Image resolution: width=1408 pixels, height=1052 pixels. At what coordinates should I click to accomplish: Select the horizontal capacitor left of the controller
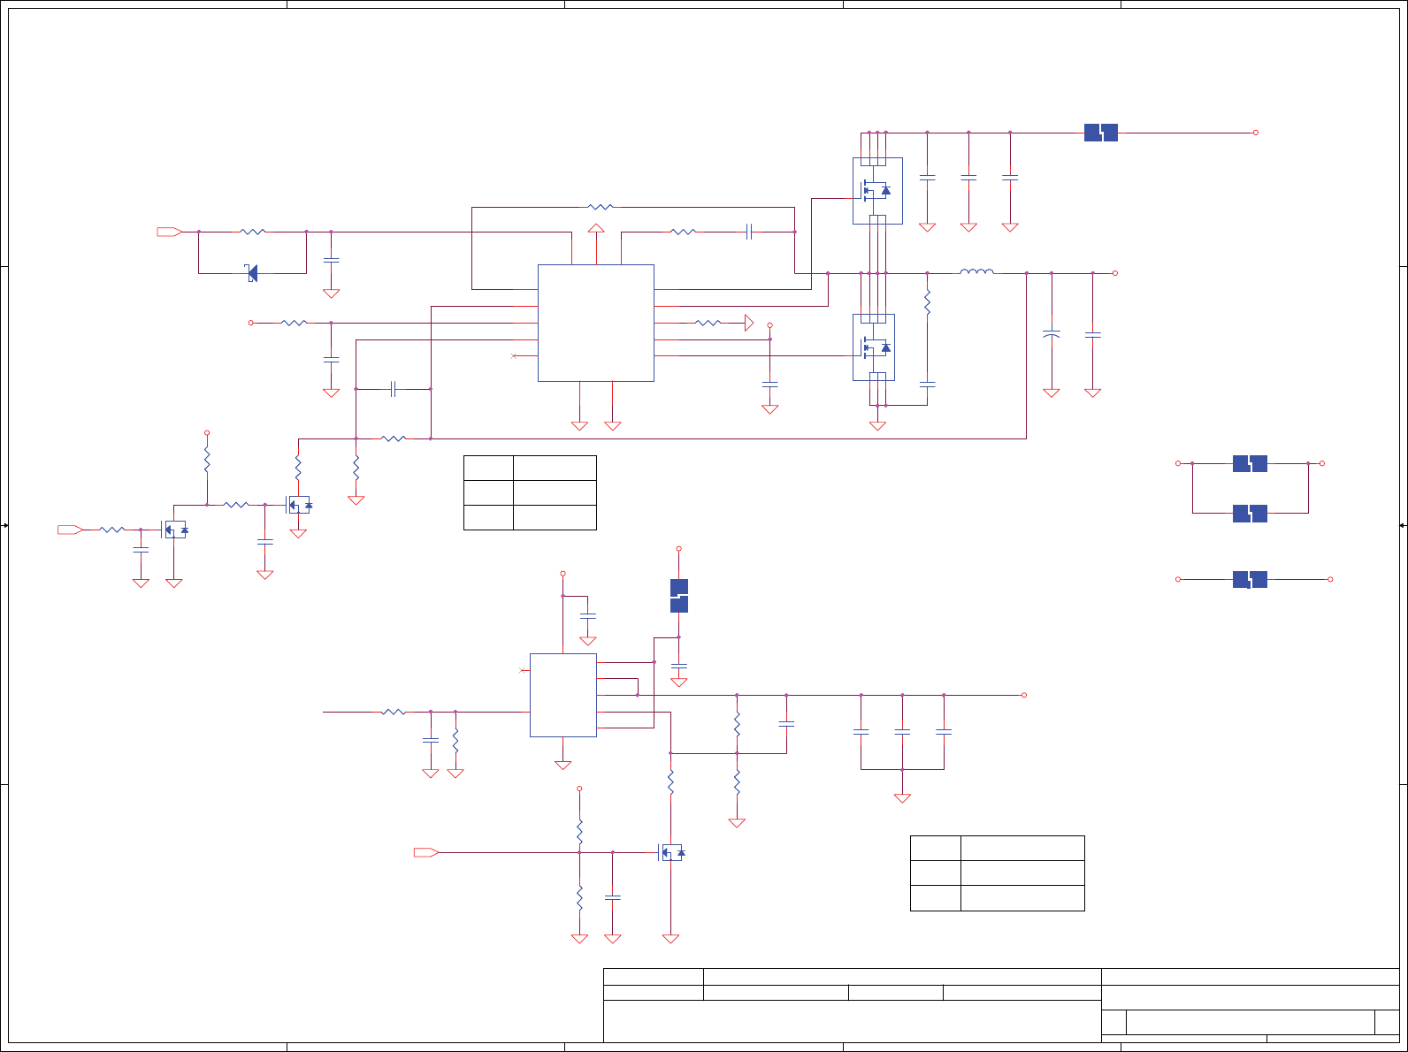coord(393,388)
